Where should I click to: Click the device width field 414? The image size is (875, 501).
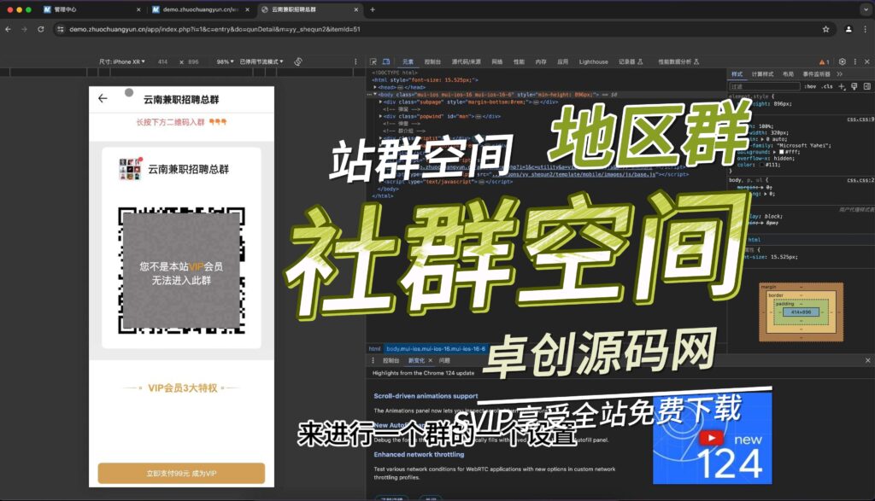[x=163, y=61]
